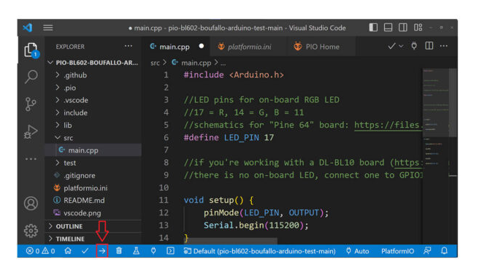The image size is (482, 273).
Task: Open the .gitignore file
Action: [x=93, y=175]
